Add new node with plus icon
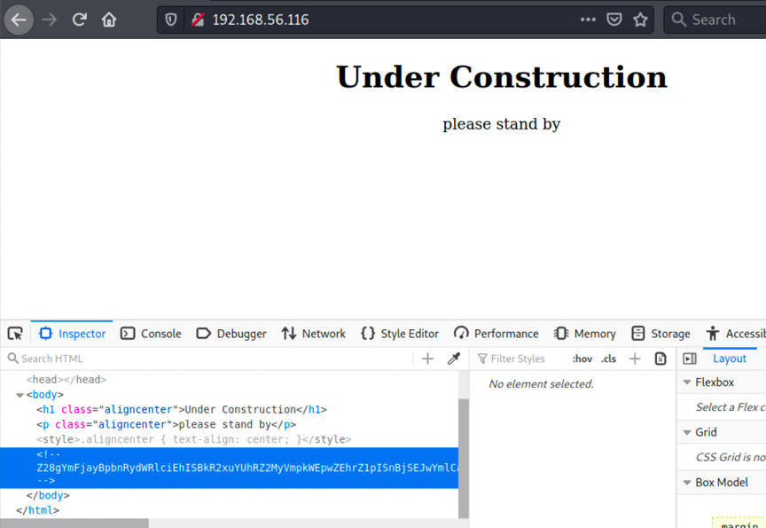 427,359
